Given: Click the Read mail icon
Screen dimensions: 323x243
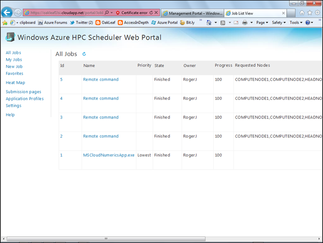Looking at the screenshot, I should pos(236,23).
